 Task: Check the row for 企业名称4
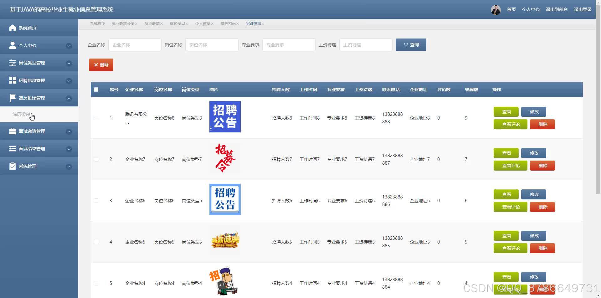96,283
